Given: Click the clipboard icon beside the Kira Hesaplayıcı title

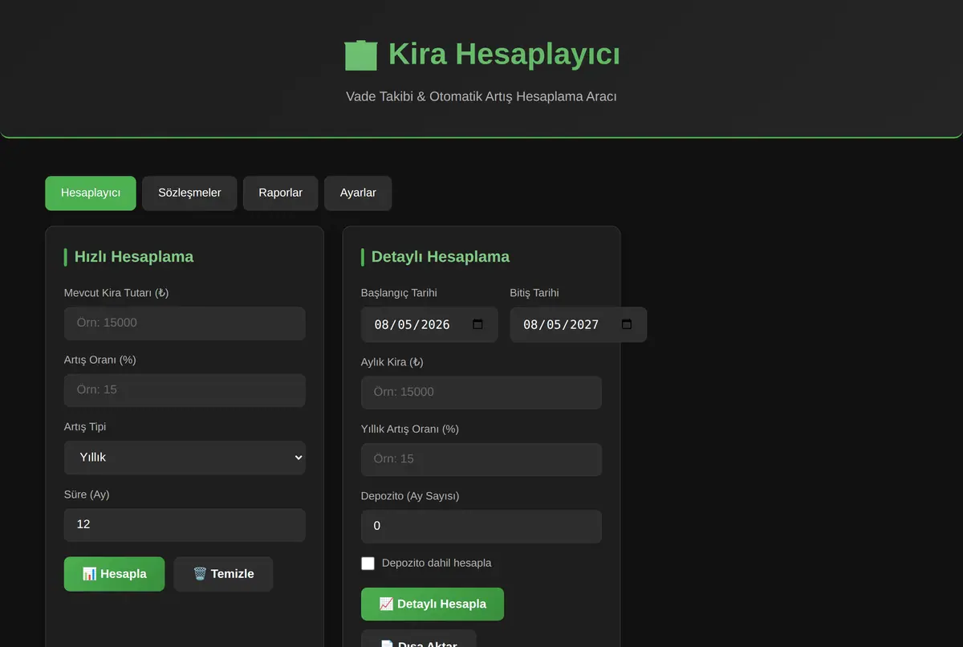Looking at the screenshot, I should click(x=361, y=55).
